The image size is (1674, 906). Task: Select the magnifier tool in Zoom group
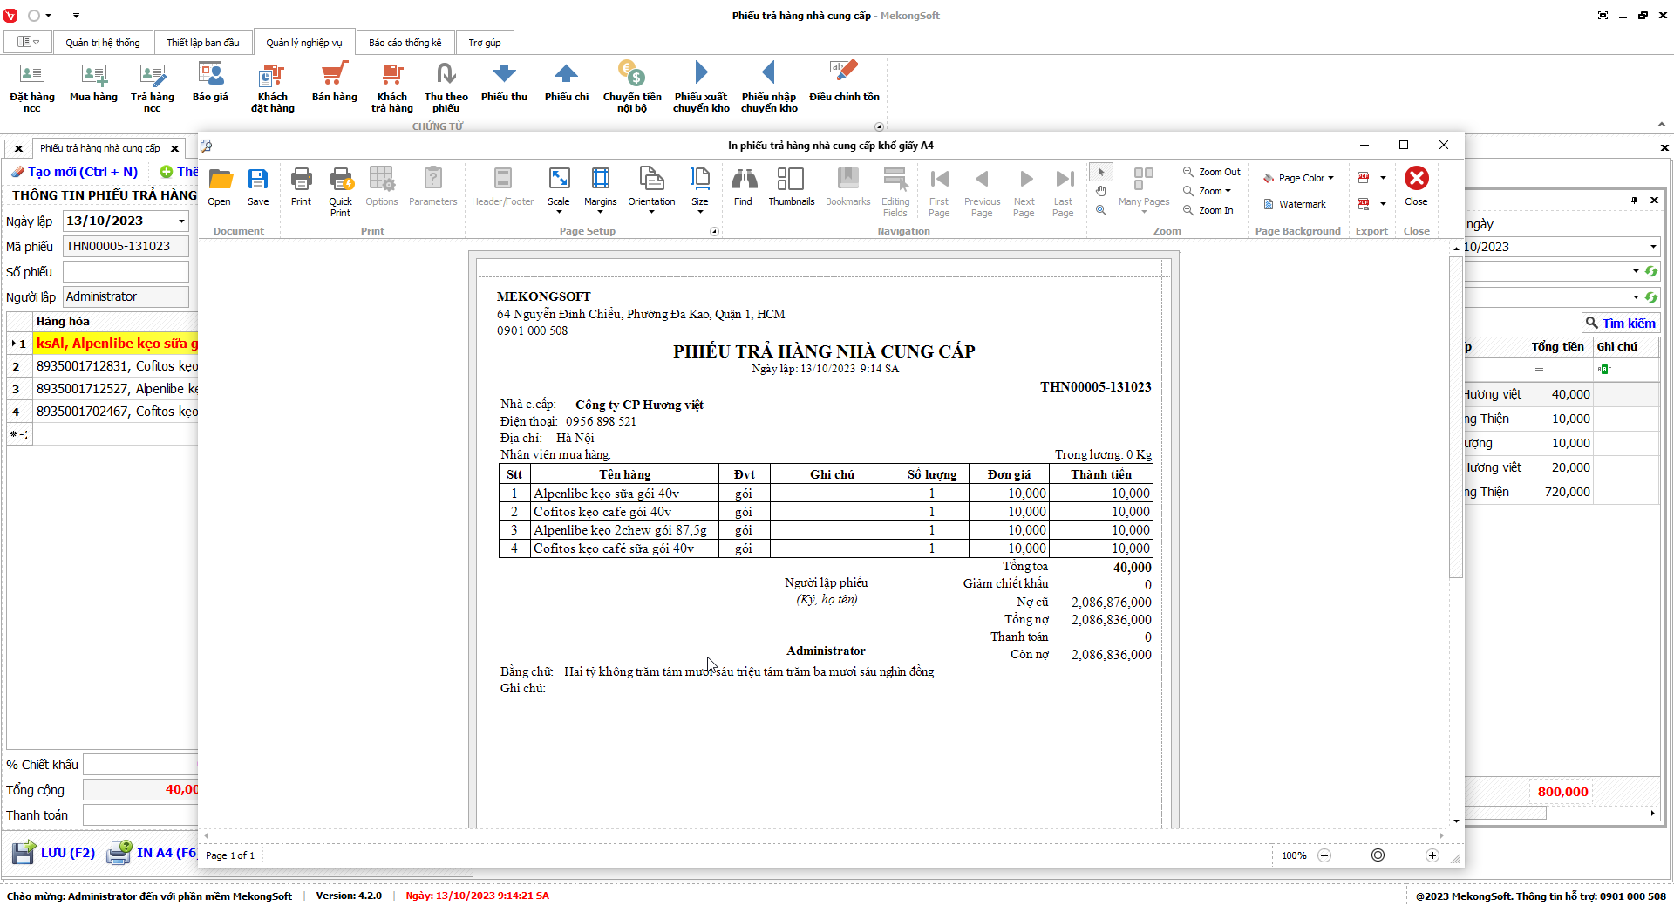(1101, 210)
